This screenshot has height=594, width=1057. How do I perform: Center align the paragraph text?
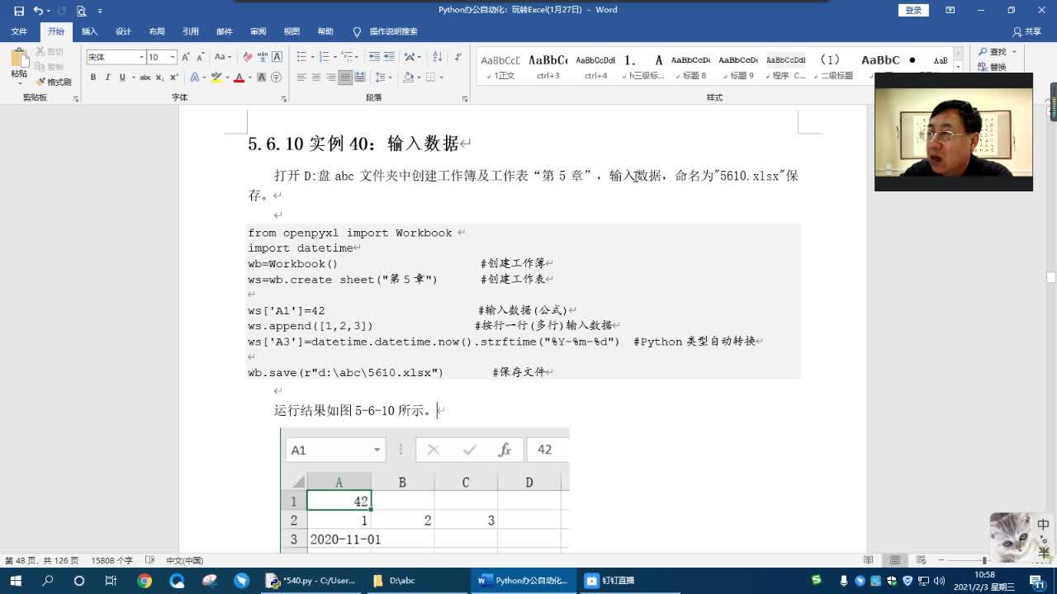click(316, 78)
